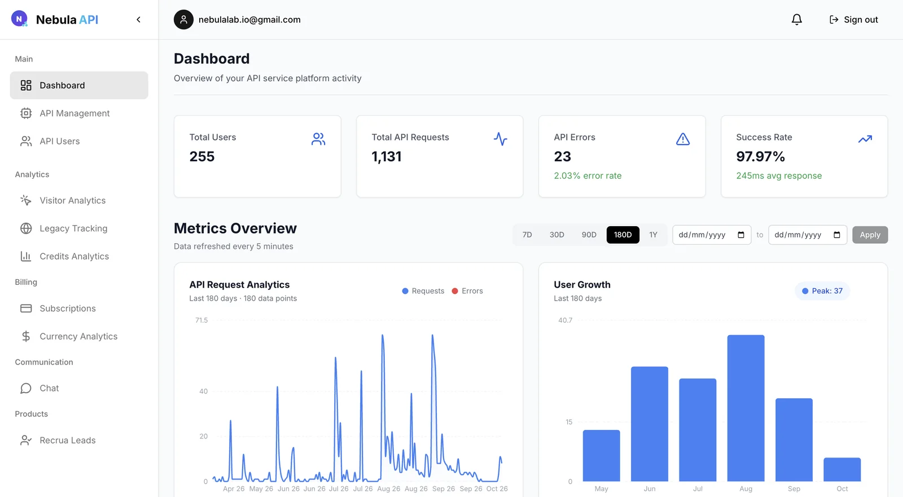This screenshot has height=497, width=903.
Task: Click the Apply button
Action: tap(870, 235)
